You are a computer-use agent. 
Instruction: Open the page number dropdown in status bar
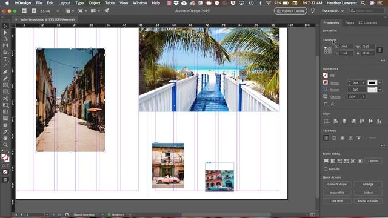[47, 214]
